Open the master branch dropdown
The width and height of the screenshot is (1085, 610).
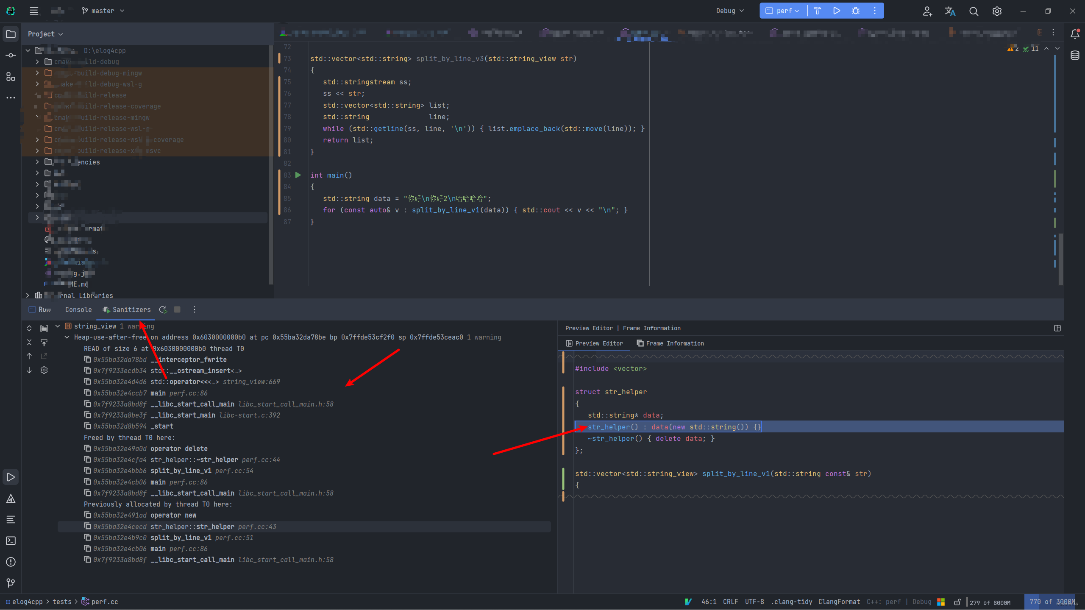[x=103, y=11]
